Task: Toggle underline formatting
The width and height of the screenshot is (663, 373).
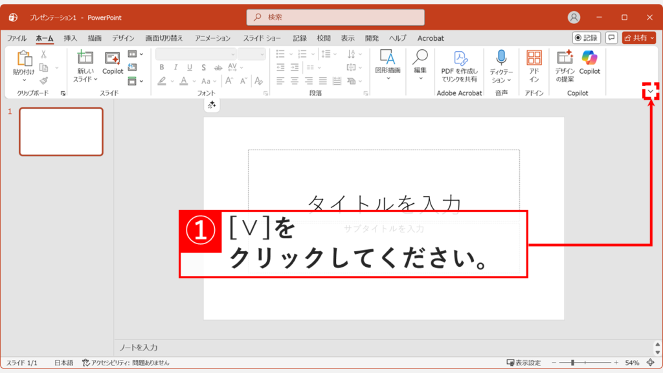Action: tap(188, 67)
